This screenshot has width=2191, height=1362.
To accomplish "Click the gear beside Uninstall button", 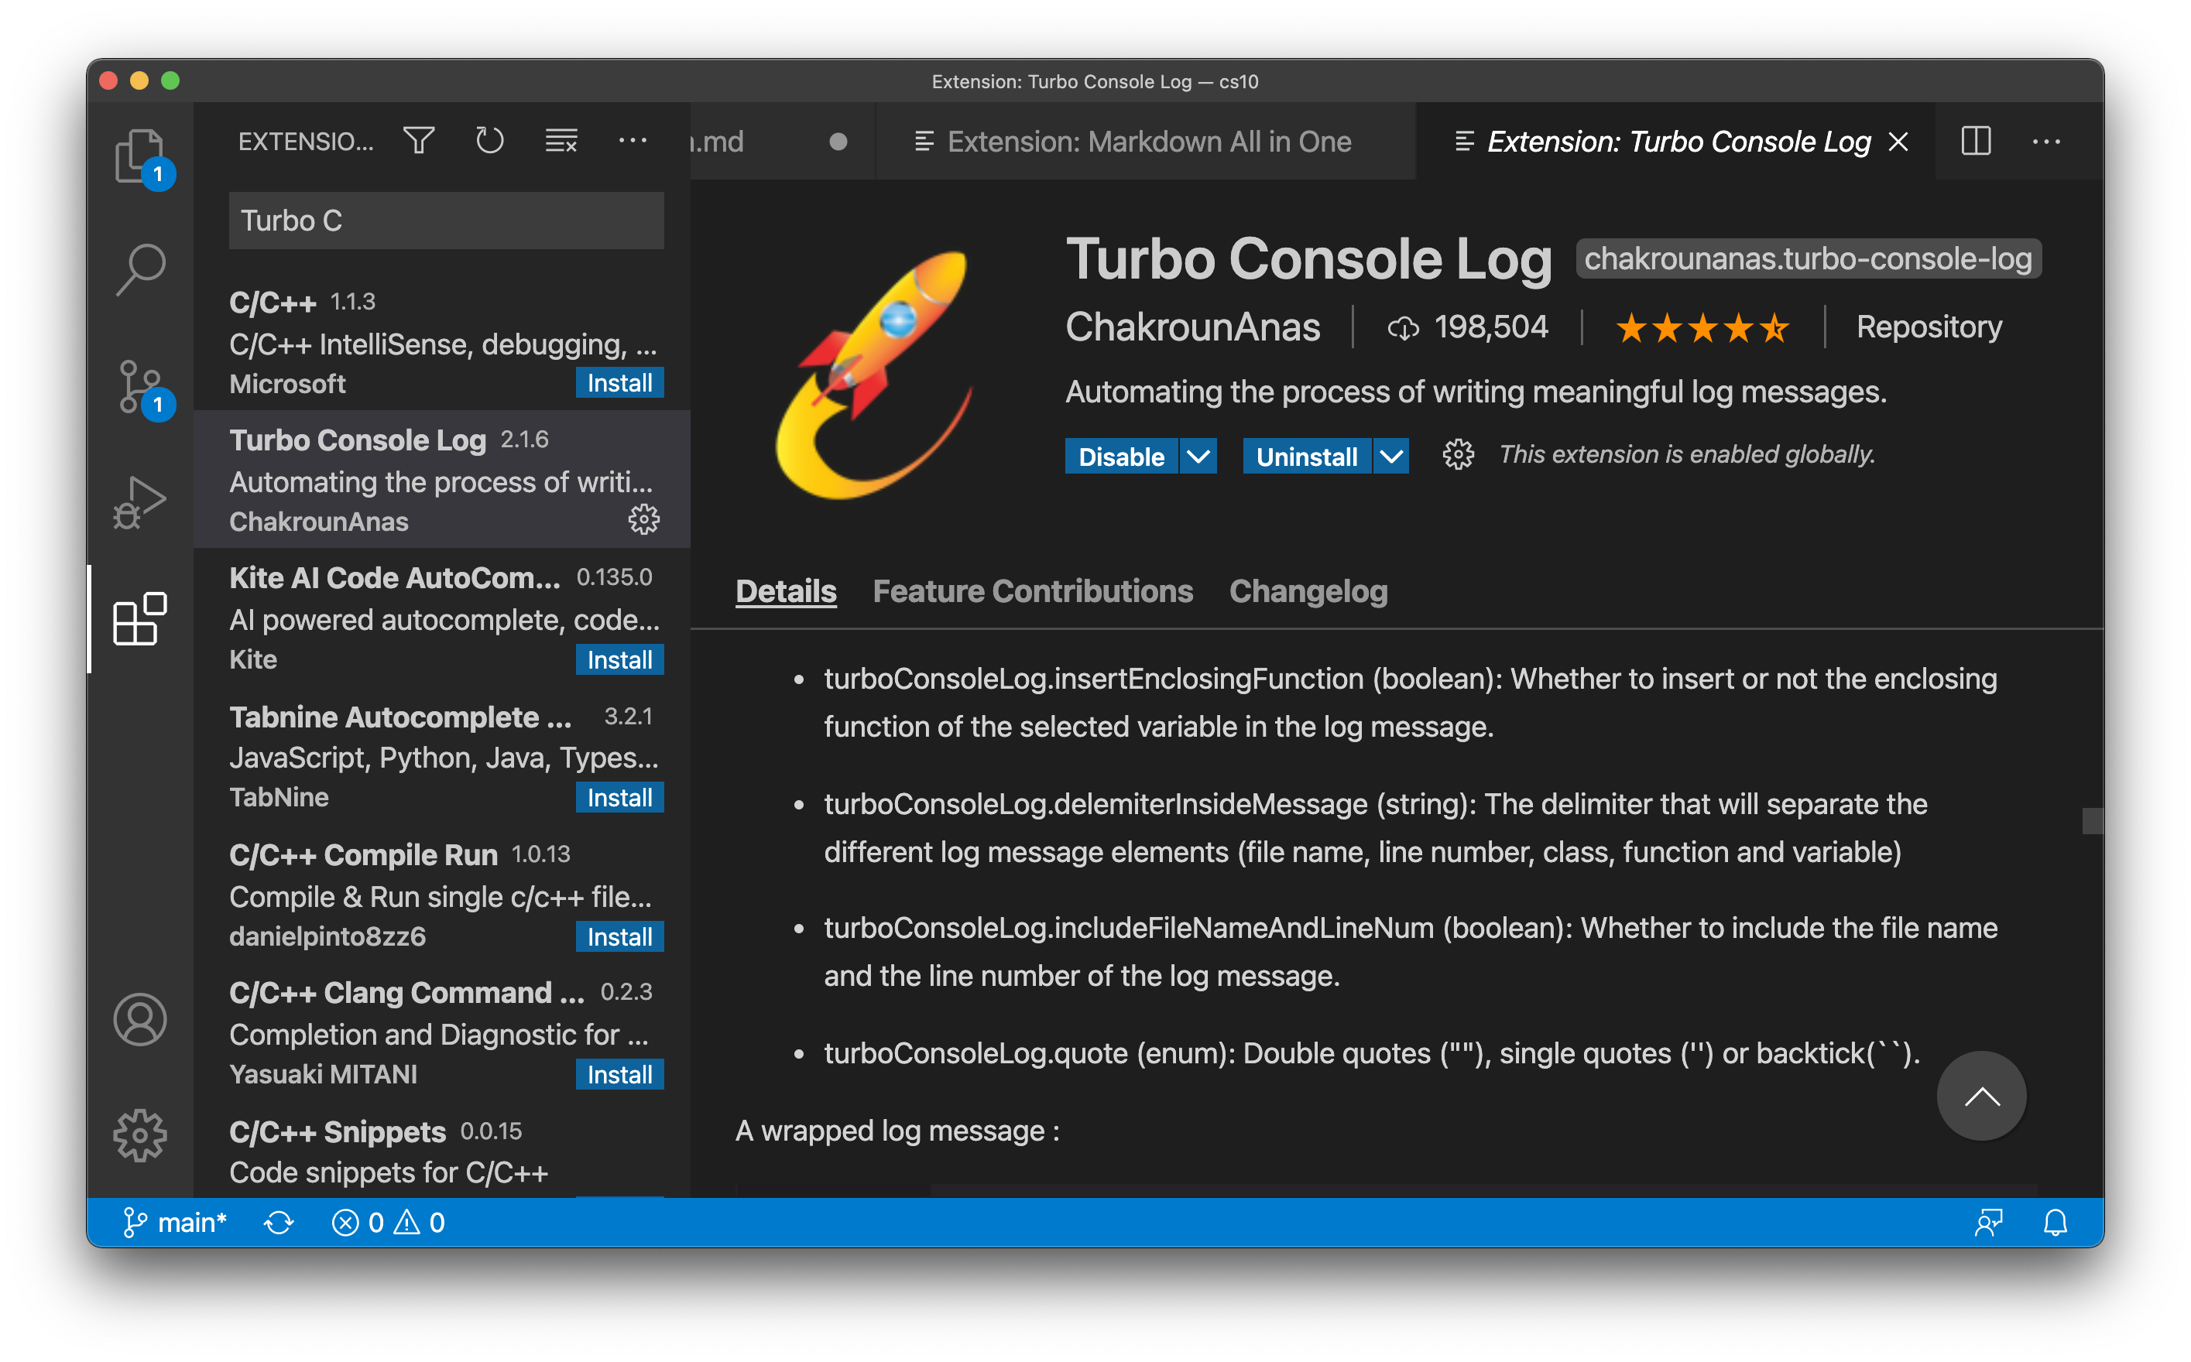I will [1458, 455].
